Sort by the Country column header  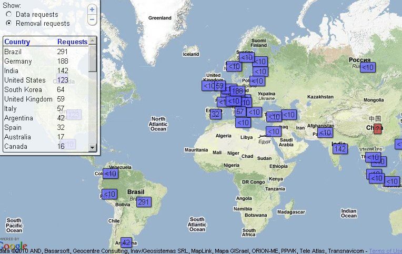point(17,42)
